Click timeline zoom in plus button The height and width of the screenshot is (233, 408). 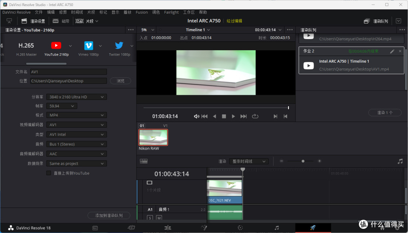tap(320, 161)
